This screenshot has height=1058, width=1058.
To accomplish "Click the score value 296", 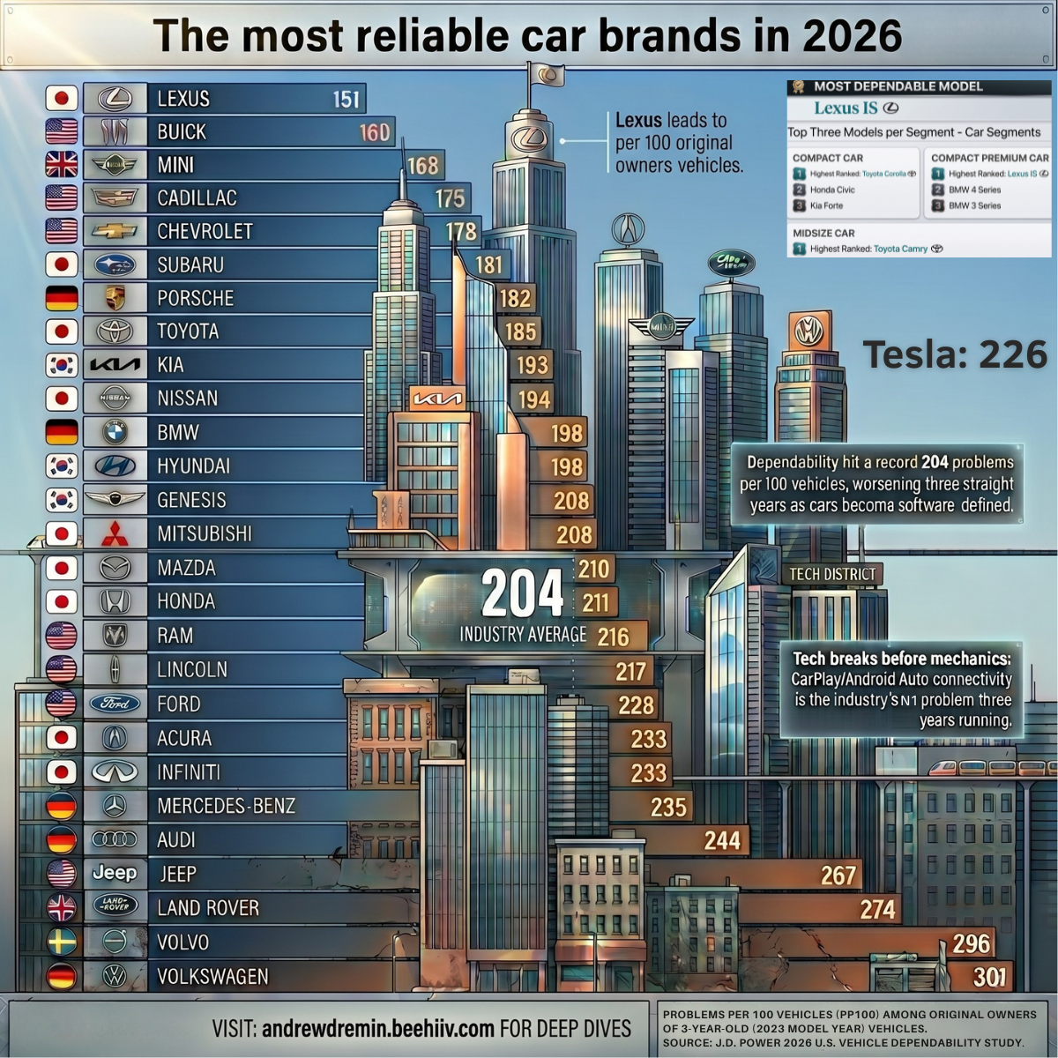I will pyautogui.click(x=971, y=943).
